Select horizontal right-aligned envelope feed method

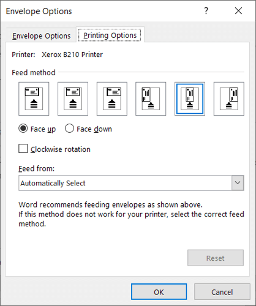point(112,99)
